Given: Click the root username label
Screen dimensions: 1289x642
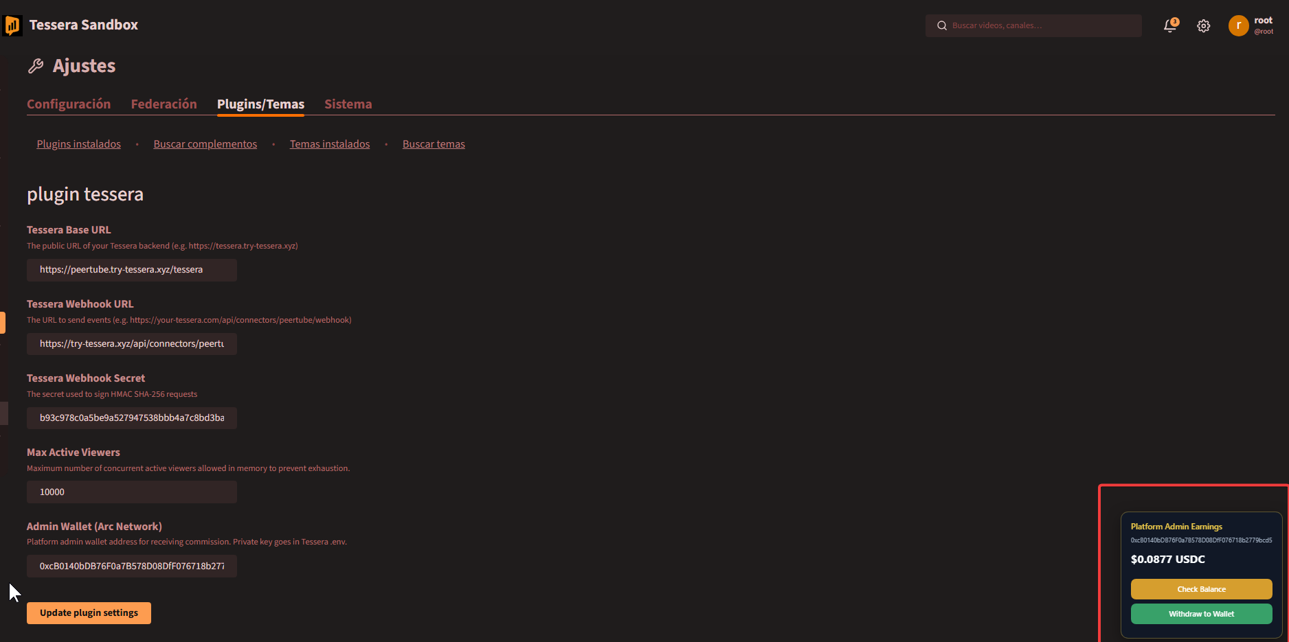Looking at the screenshot, I should pos(1263,21).
